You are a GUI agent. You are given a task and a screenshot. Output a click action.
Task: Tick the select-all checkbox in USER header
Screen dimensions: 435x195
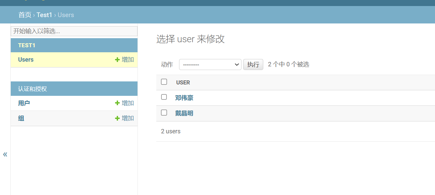click(x=164, y=82)
